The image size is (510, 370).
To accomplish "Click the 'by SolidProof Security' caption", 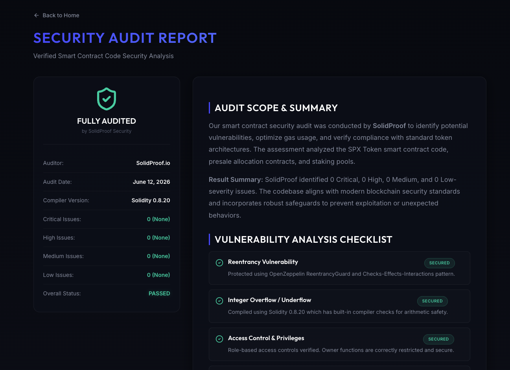I will click(x=107, y=131).
